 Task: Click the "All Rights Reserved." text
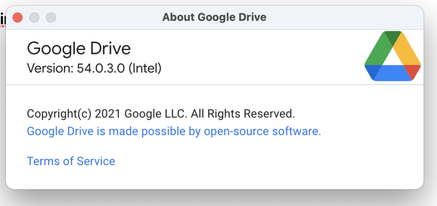[243, 114]
